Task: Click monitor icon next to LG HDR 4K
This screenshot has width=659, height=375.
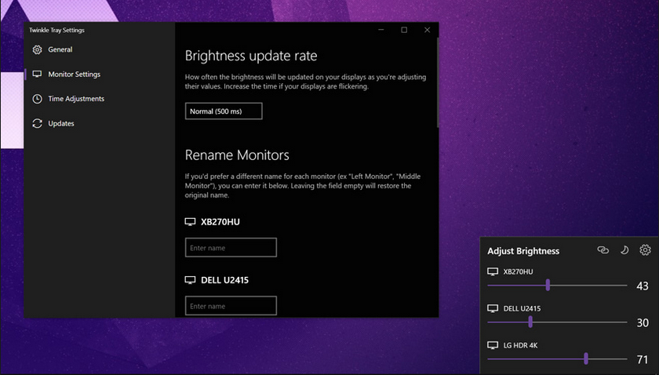Action: 493,345
